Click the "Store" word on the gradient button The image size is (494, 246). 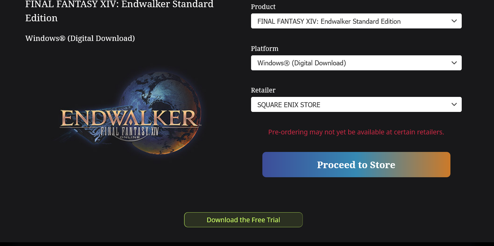point(382,165)
